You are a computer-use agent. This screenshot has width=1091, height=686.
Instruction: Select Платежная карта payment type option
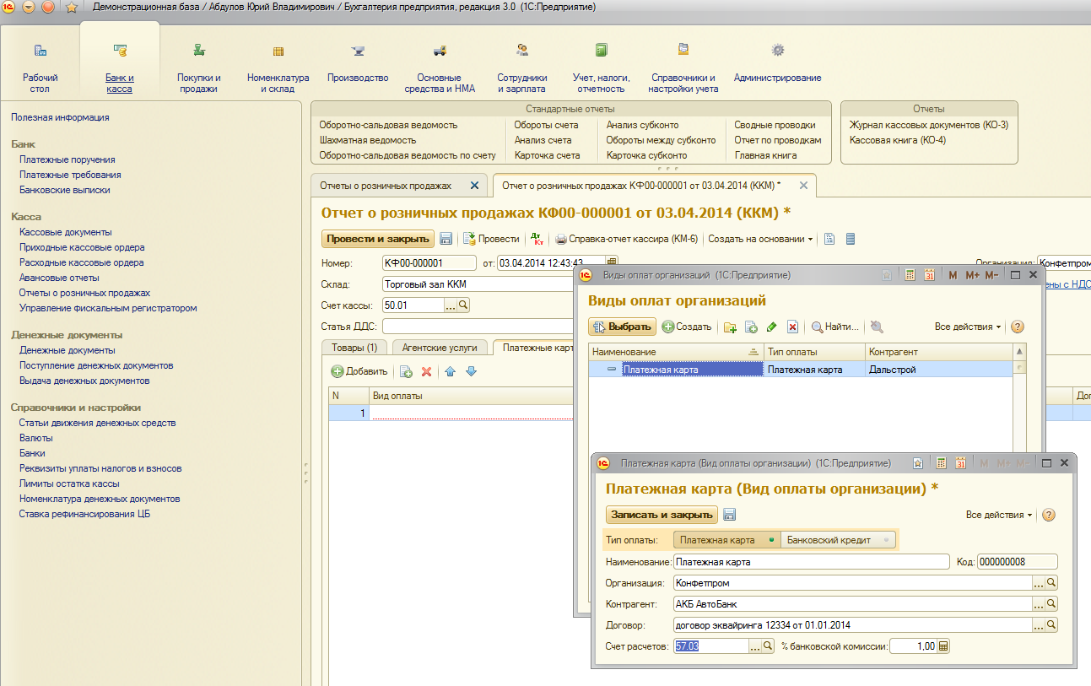tap(726, 540)
